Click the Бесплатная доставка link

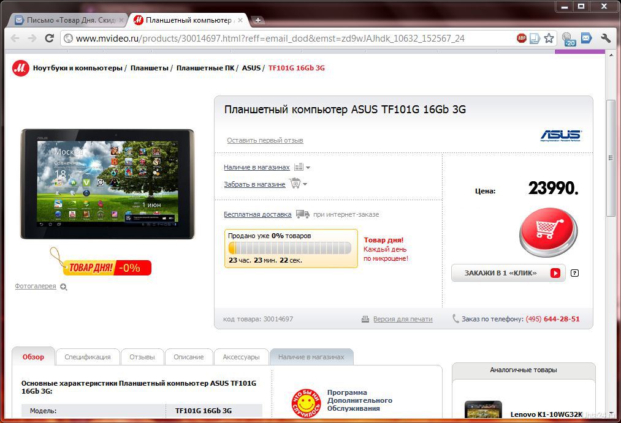[x=257, y=214]
